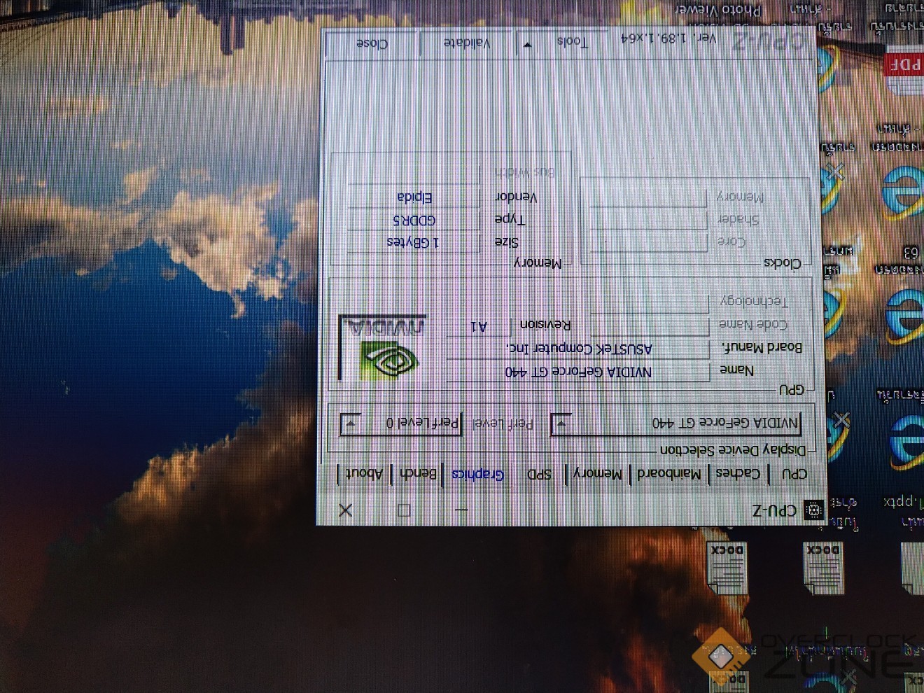924x693 pixels.
Task: Select the Photo Viewer desktop label
Action: pyautogui.click(x=717, y=10)
